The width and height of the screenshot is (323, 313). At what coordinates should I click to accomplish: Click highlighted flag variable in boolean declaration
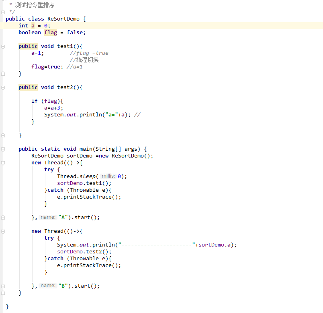(51, 33)
